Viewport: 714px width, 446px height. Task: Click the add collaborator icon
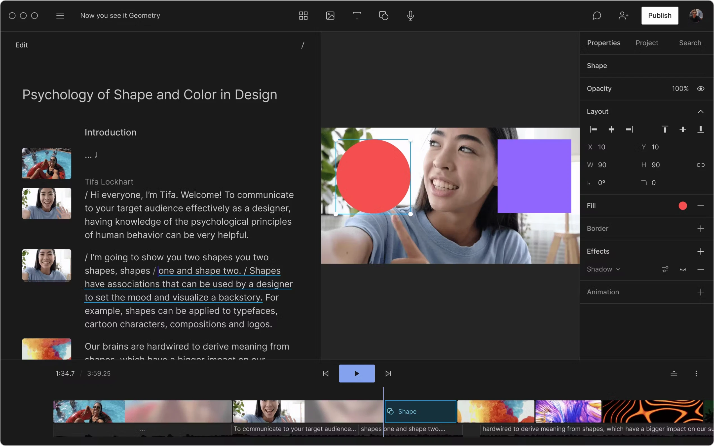[623, 15]
